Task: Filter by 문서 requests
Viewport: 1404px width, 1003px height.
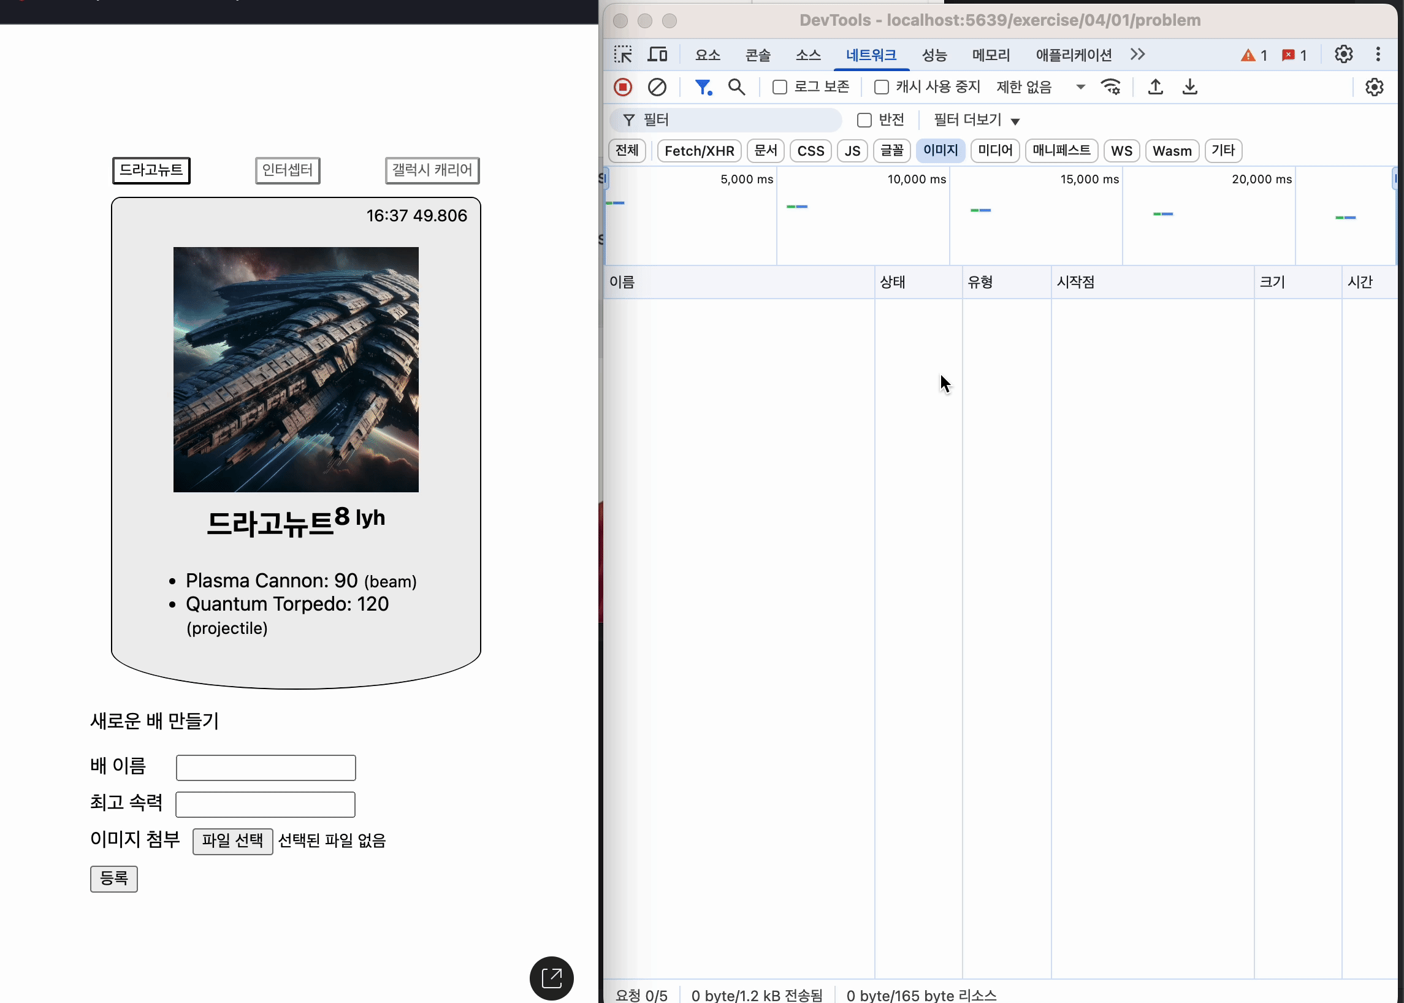Action: [x=765, y=151]
